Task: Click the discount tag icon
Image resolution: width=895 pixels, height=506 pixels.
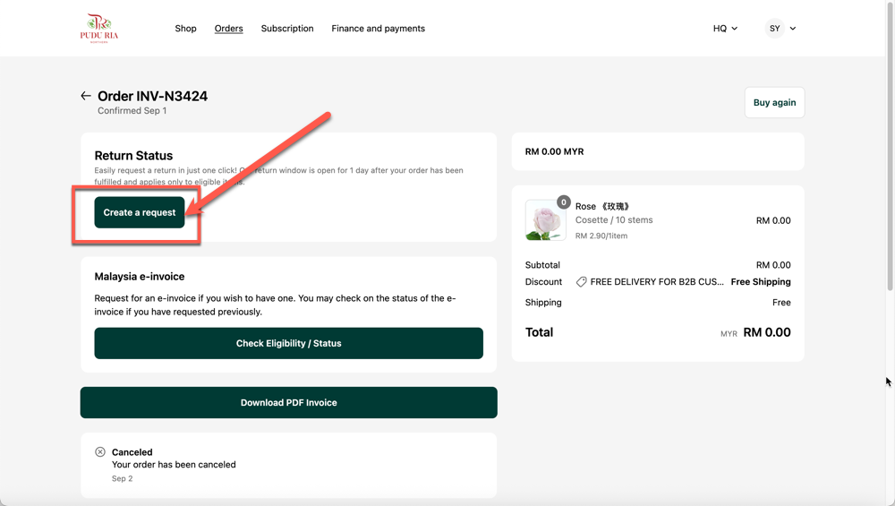Action: pyautogui.click(x=582, y=282)
